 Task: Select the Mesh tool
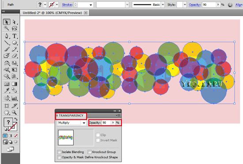coord(7,84)
